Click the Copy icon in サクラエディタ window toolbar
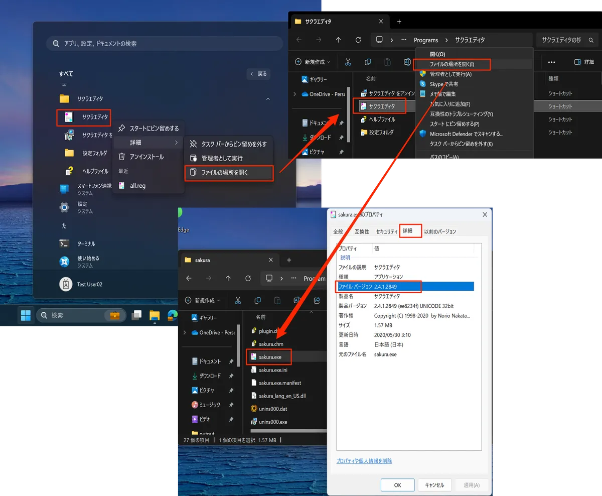The width and height of the screenshot is (602, 496). pyautogui.click(x=368, y=62)
